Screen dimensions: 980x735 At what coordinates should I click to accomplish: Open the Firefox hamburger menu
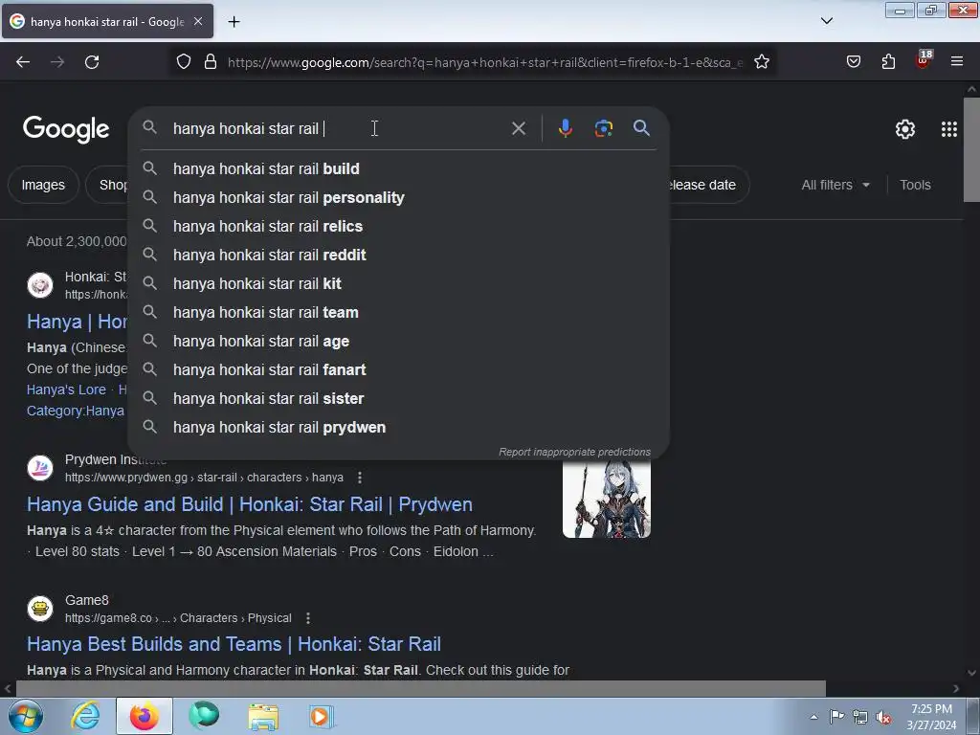click(957, 61)
